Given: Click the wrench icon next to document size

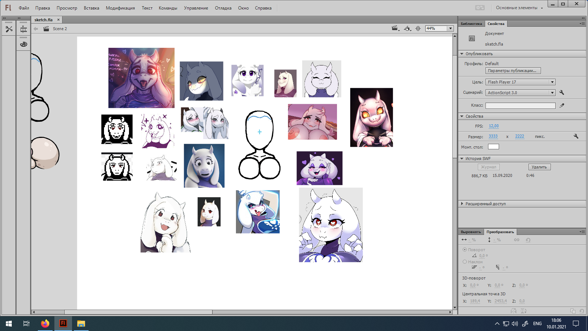Looking at the screenshot, I should coord(576,136).
